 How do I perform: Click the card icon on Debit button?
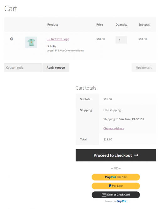(104, 195)
